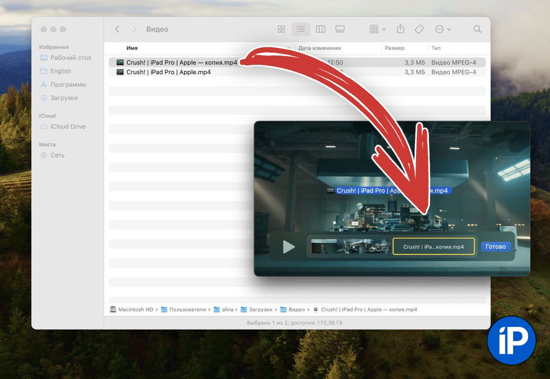Open the Tags editor icon
This screenshot has height=379, width=550.
pos(419,29)
